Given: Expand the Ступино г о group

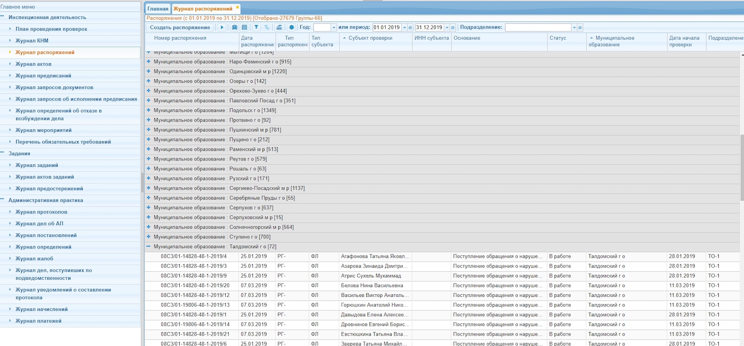Looking at the screenshot, I should point(149,237).
